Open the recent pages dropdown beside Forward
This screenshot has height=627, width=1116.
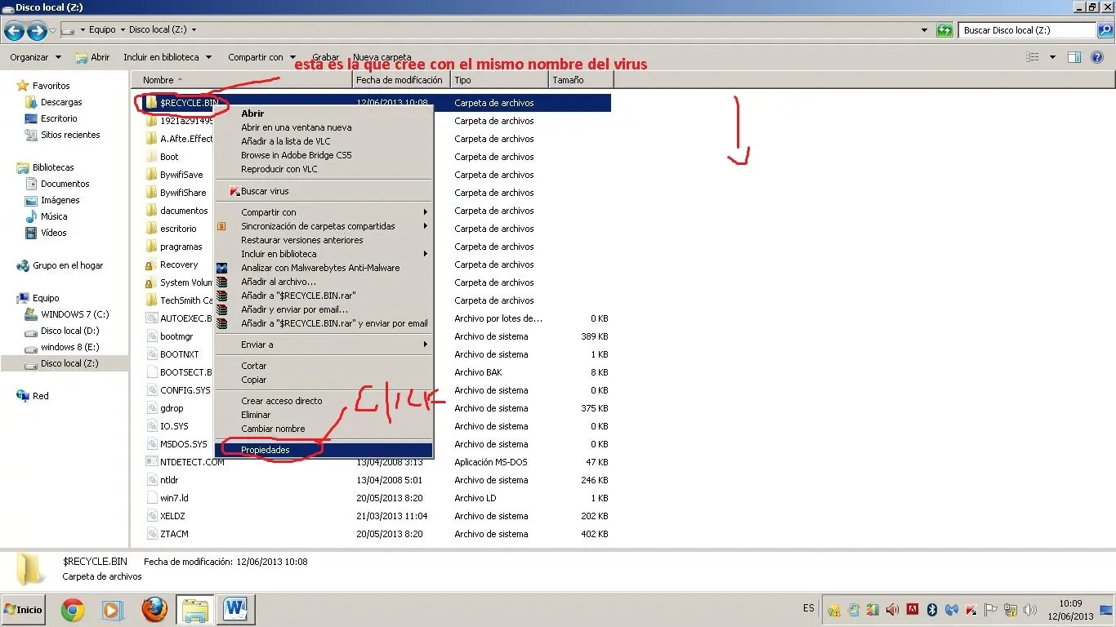(53, 31)
